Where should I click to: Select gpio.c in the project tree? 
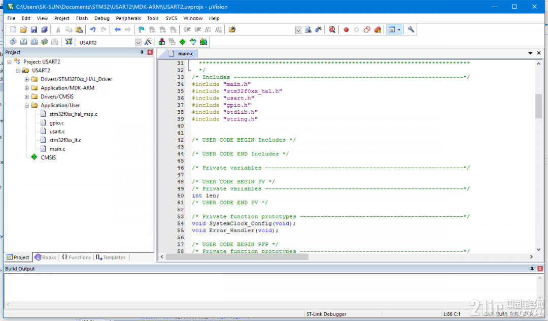[57, 123]
